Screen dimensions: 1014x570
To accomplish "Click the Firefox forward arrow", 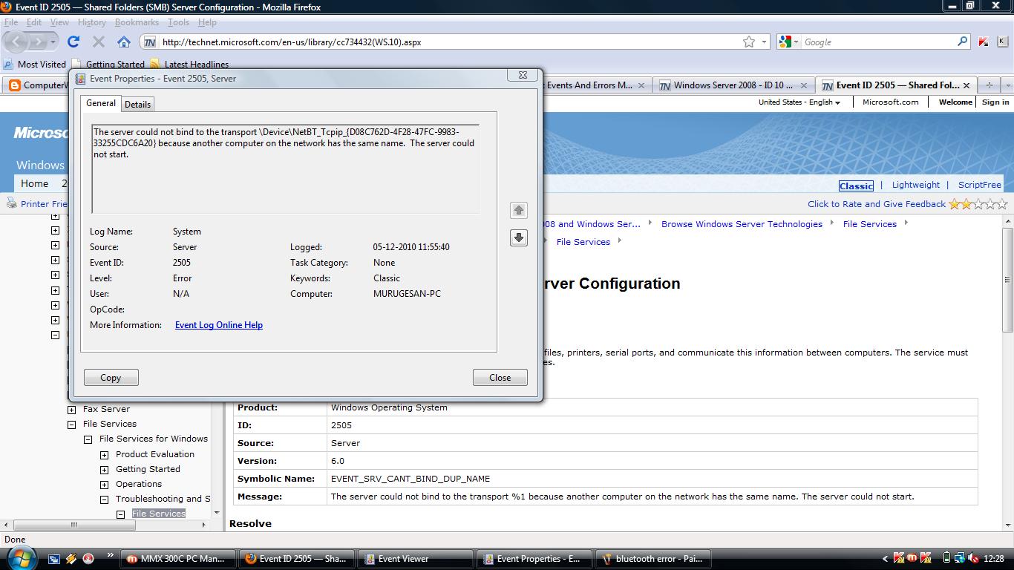I will pos(39,42).
